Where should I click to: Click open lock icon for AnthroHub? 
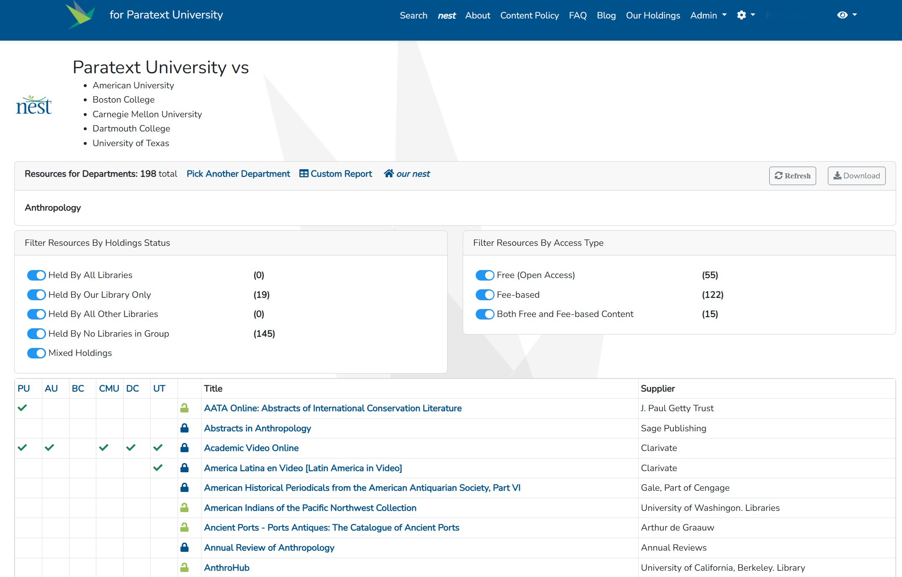[x=184, y=567]
